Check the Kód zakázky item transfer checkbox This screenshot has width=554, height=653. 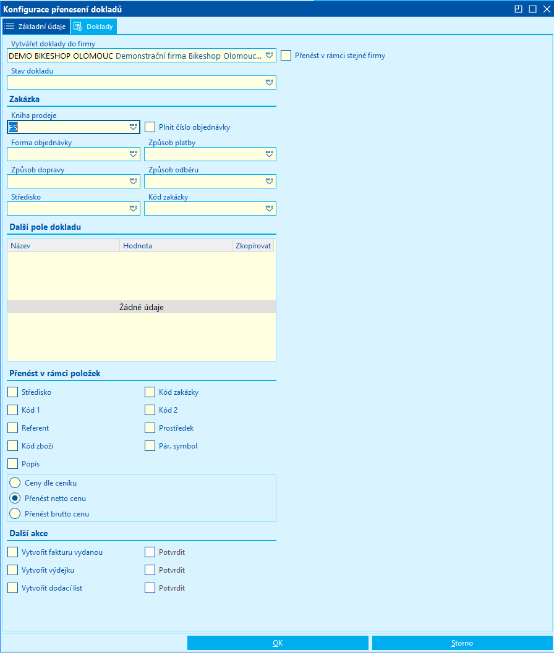point(150,392)
